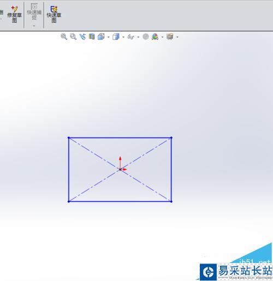
Task: Expand the Display Style dropdown arrow
Action: 123,37
